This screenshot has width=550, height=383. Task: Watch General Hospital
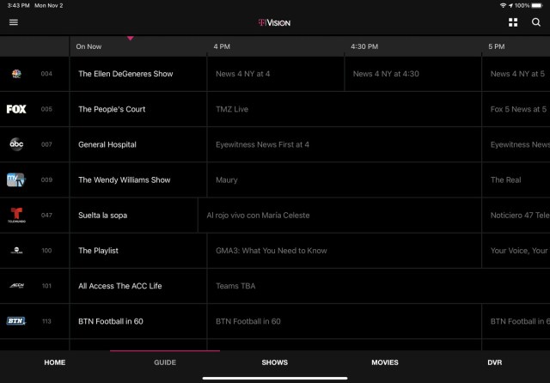click(x=138, y=144)
